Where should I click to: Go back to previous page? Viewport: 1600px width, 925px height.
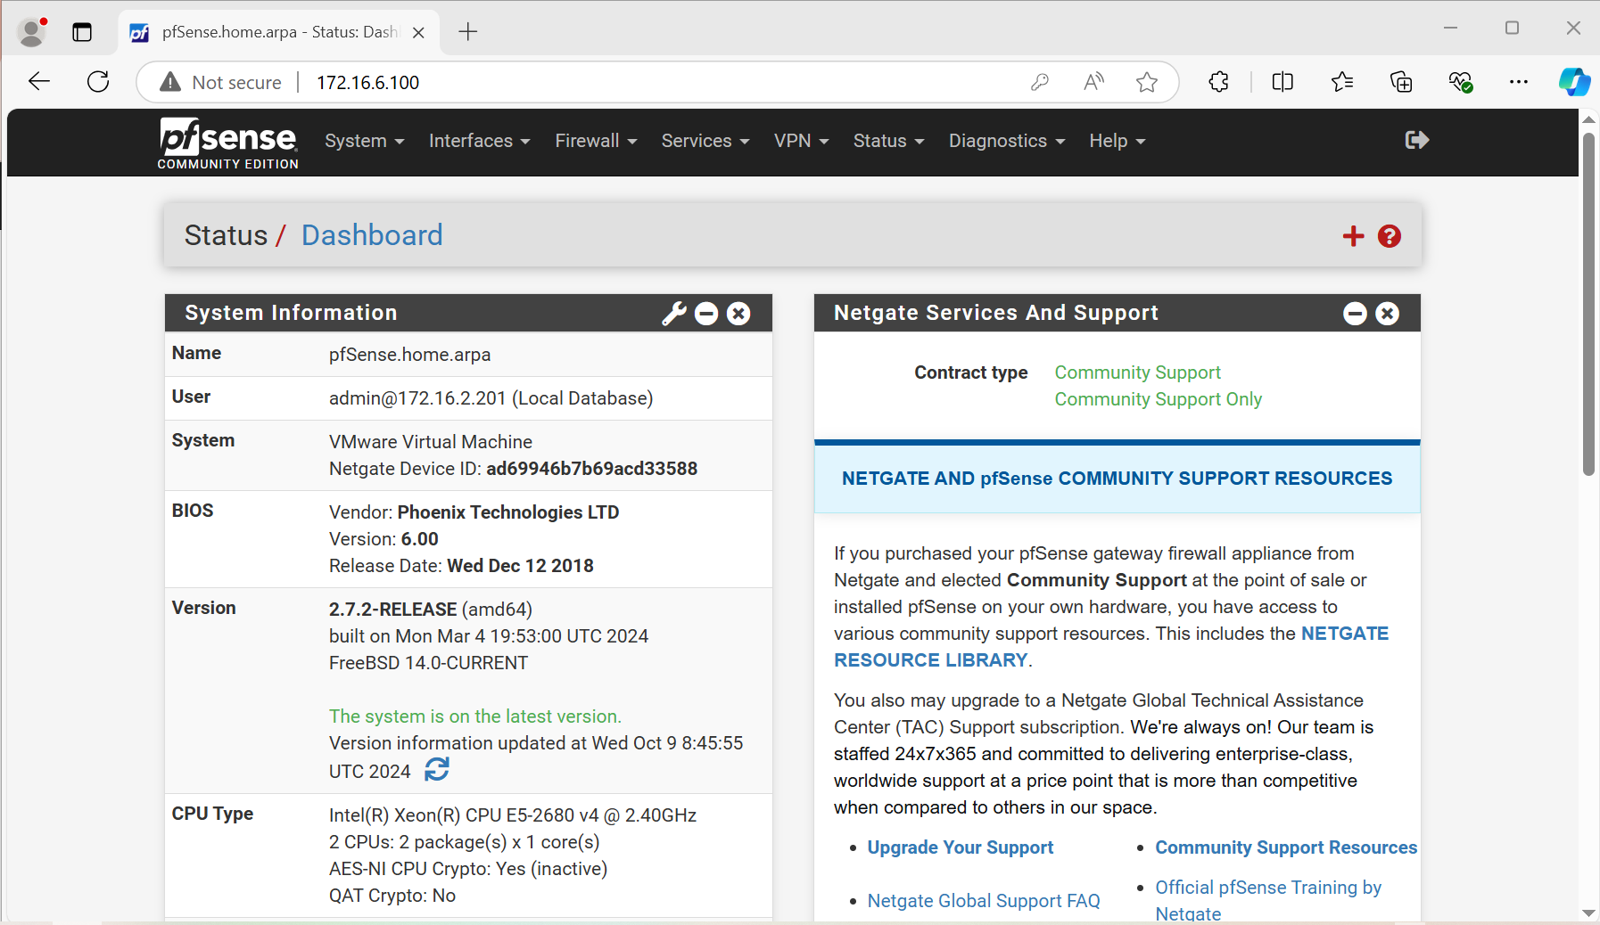click(x=39, y=82)
